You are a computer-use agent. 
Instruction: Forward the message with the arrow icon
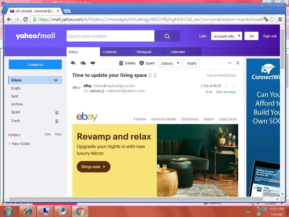(93, 63)
